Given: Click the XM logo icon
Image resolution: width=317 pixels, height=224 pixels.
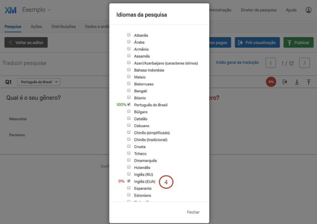Looking at the screenshot, I should 11,10.
